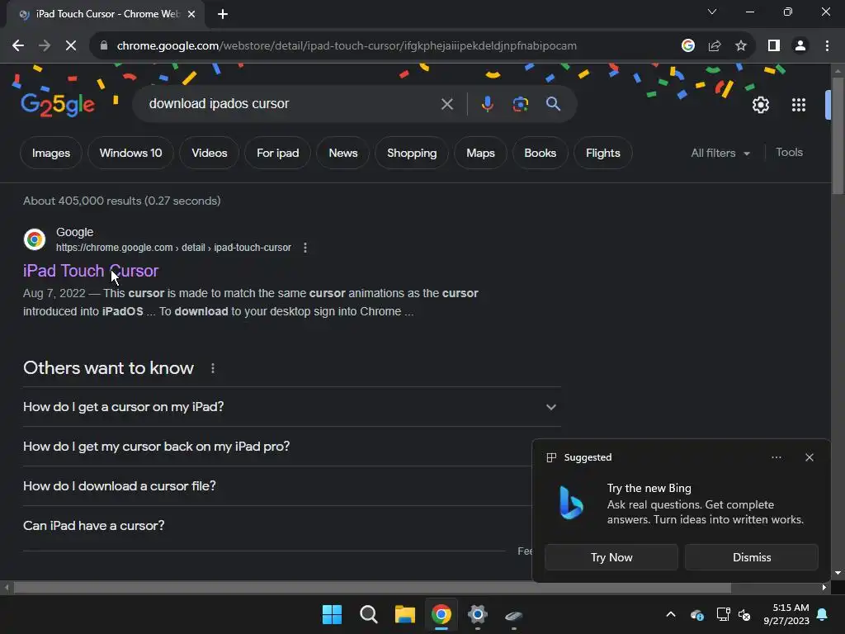Open the Google apps grid
The image size is (845, 634).
(799, 105)
